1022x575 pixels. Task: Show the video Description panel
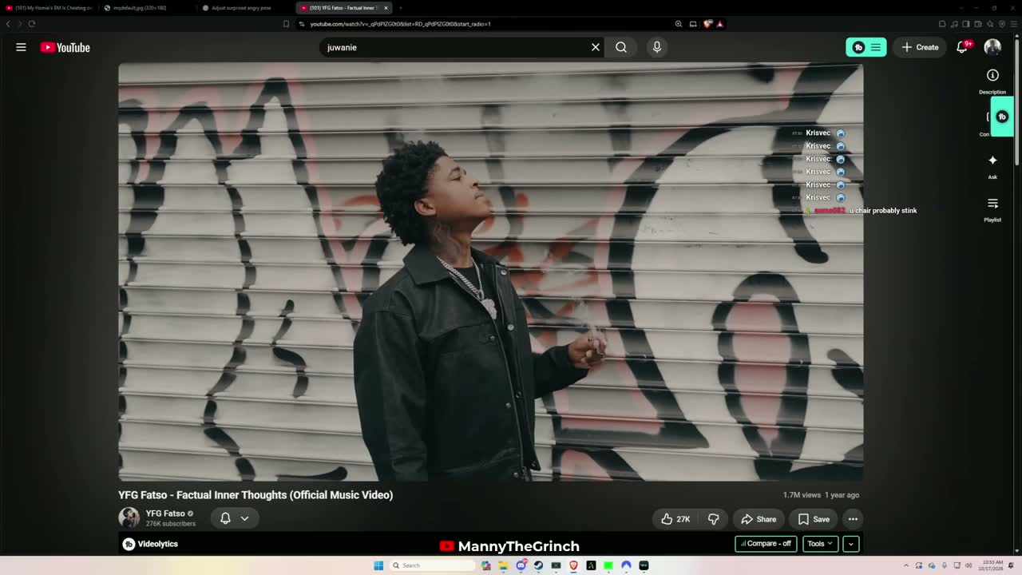coord(992,80)
